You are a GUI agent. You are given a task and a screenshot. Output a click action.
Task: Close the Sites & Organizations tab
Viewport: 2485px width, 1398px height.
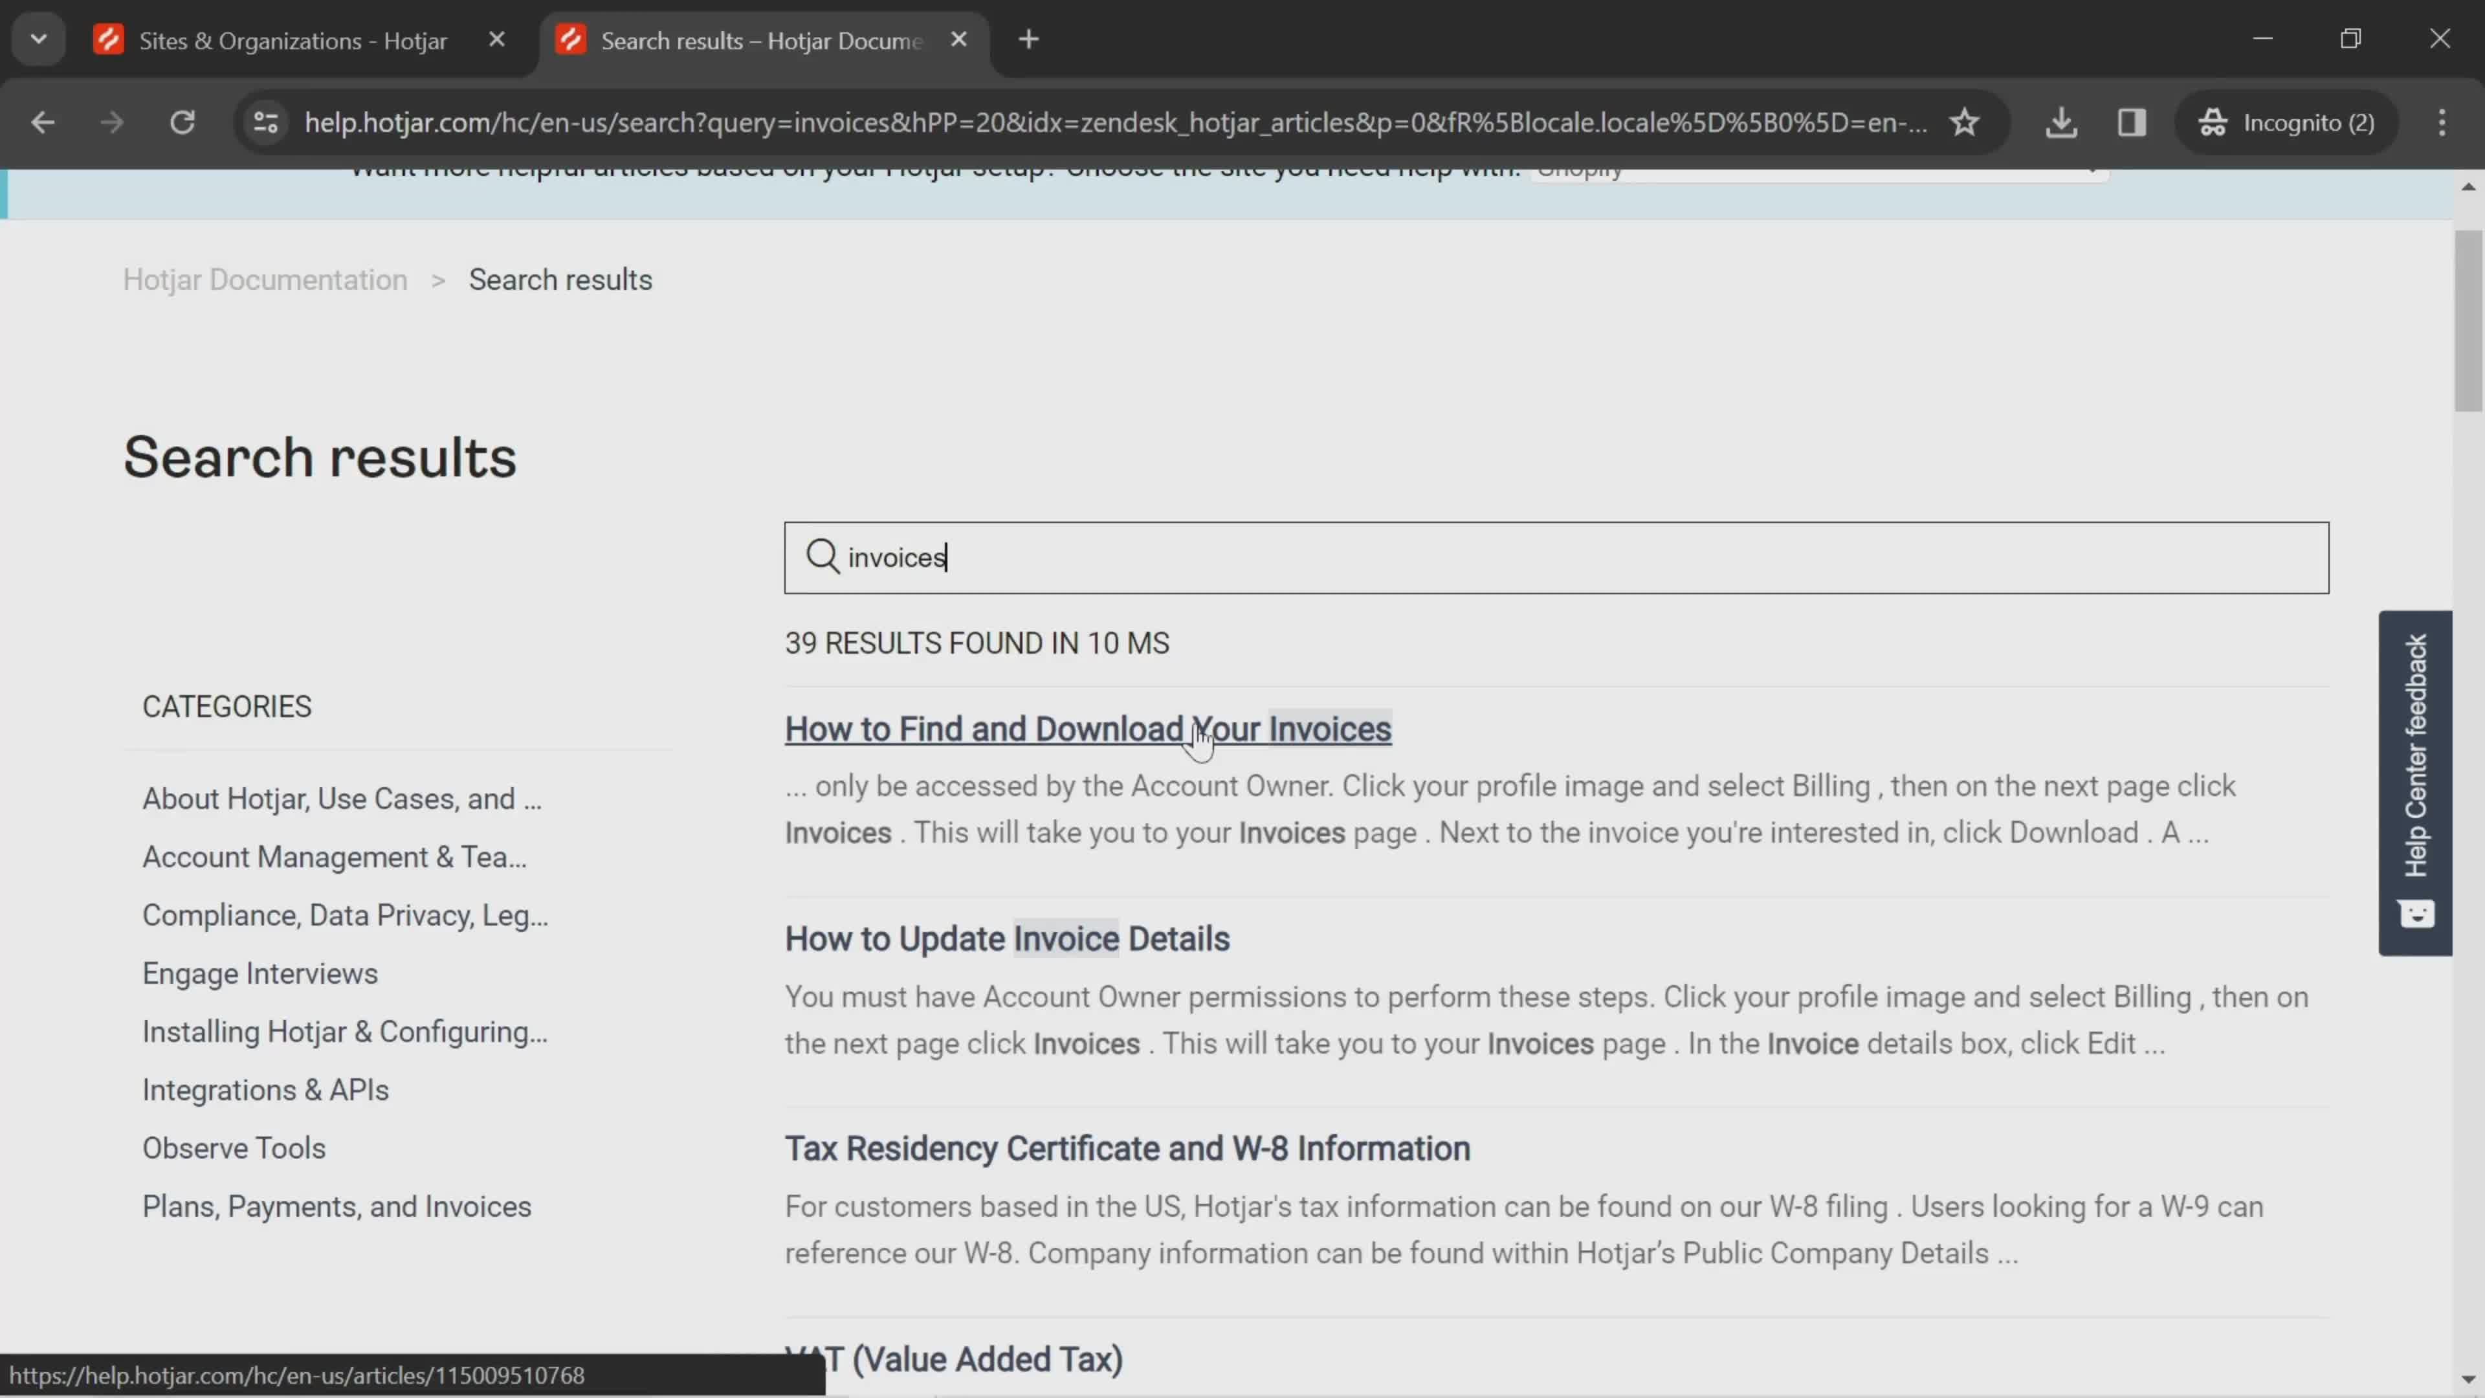point(497,39)
